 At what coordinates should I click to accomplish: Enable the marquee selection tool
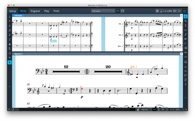click(133, 110)
